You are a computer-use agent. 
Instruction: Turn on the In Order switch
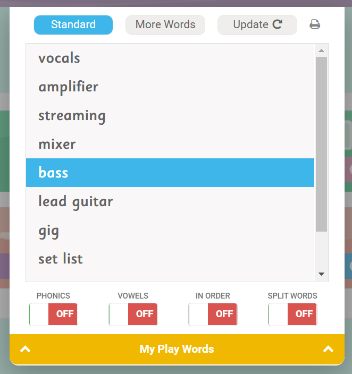[x=213, y=314]
